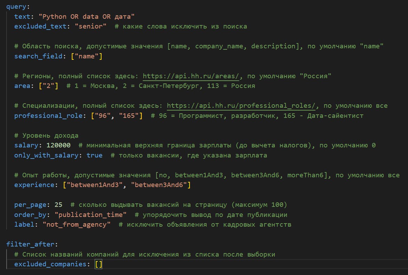
Task: Click the ["name"] value of search_field
Action: (87, 56)
